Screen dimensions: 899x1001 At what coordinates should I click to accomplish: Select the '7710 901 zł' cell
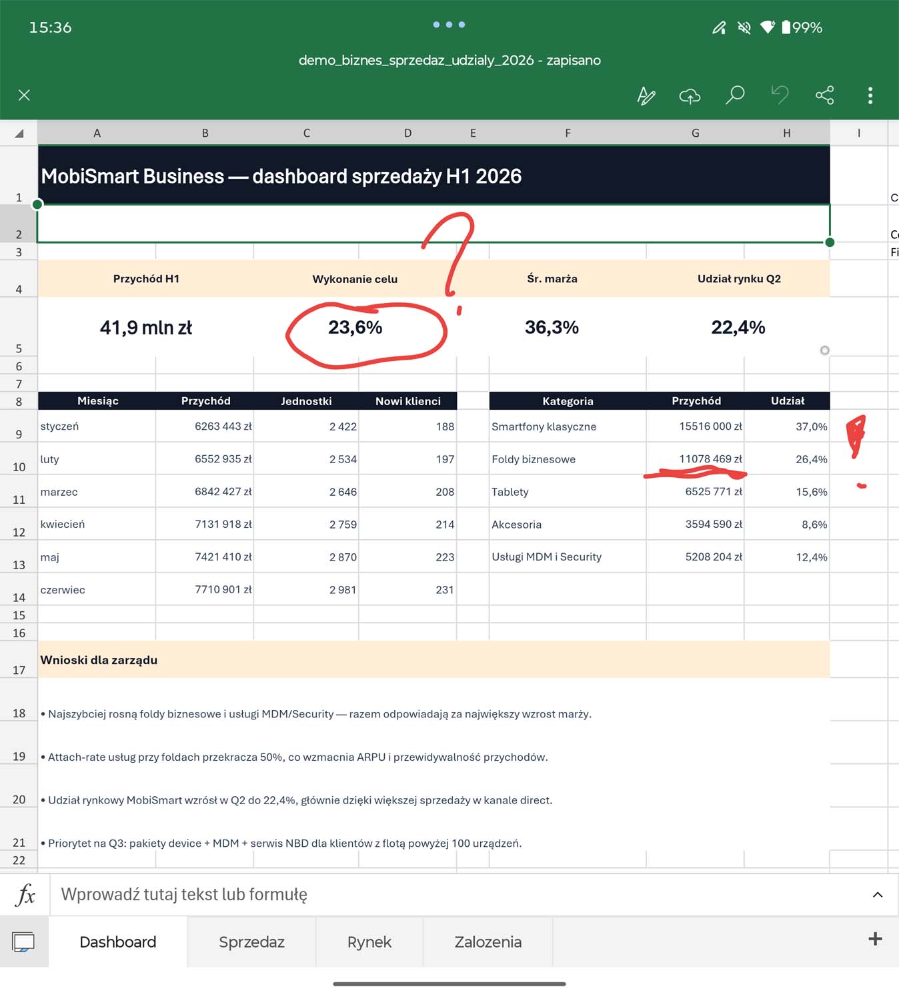pos(205,589)
